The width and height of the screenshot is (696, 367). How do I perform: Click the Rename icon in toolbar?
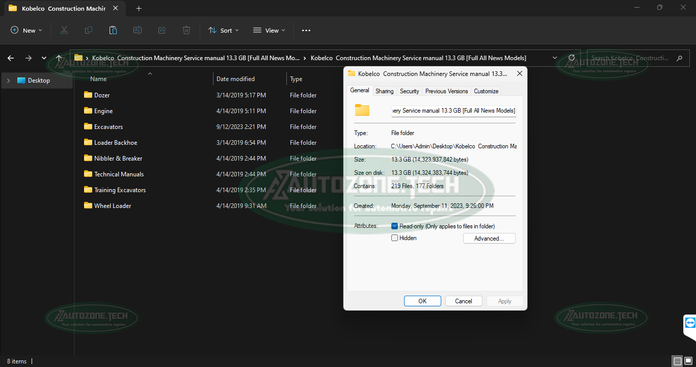138,31
